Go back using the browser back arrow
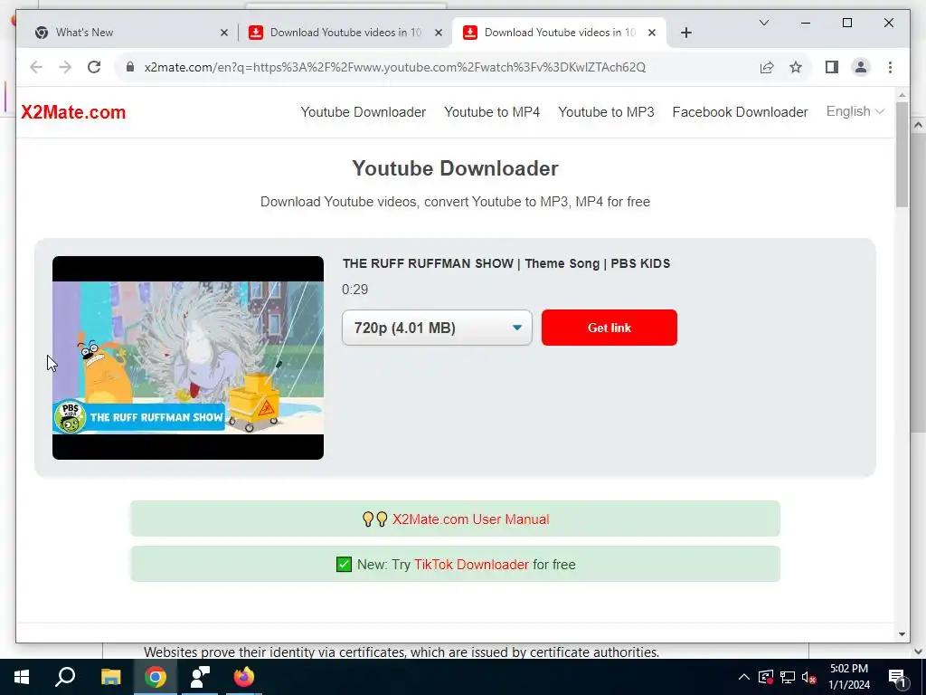The height and width of the screenshot is (695, 926). 36,67
